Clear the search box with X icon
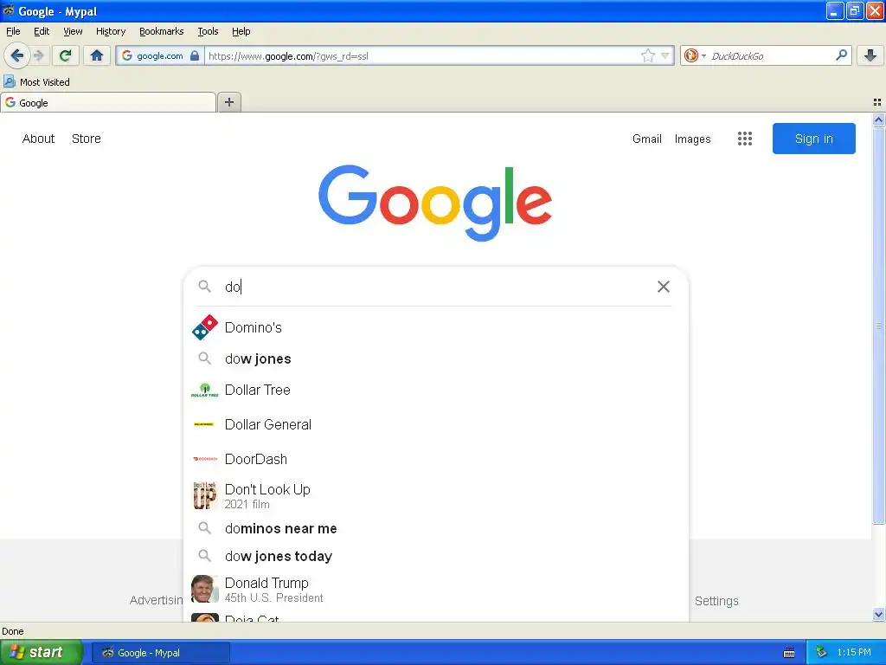Viewport: 886px width, 665px height. coord(664,287)
